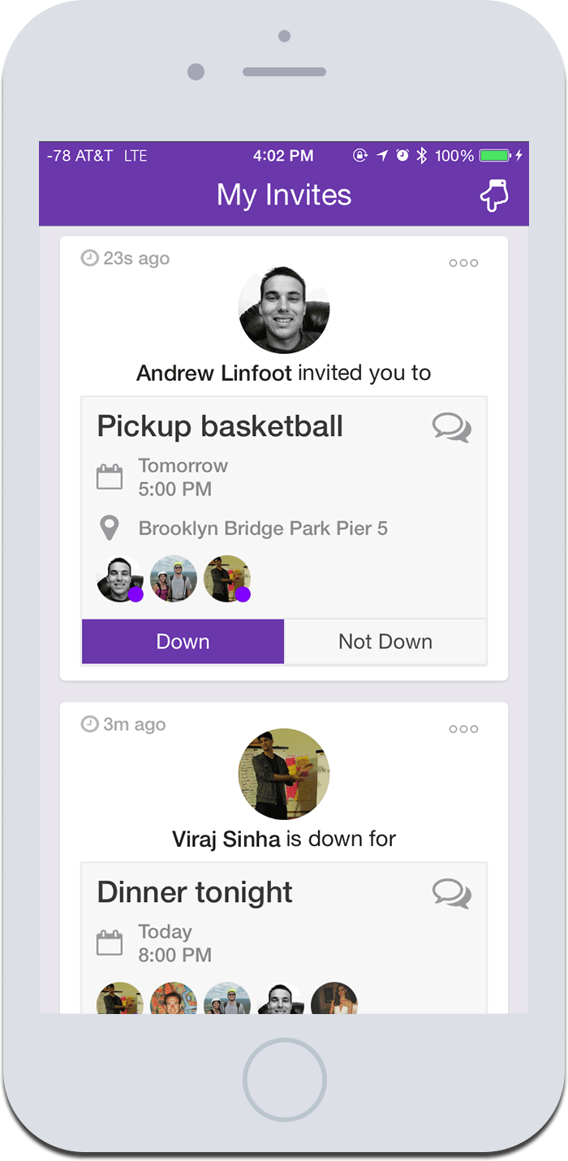Select Not Down for Pickup basketball

[x=385, y=641]
